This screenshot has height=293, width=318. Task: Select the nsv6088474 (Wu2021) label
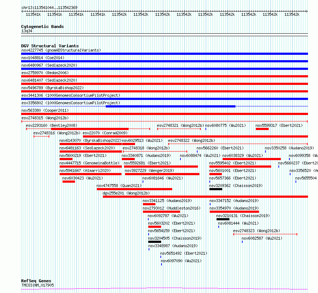(200, 155)
